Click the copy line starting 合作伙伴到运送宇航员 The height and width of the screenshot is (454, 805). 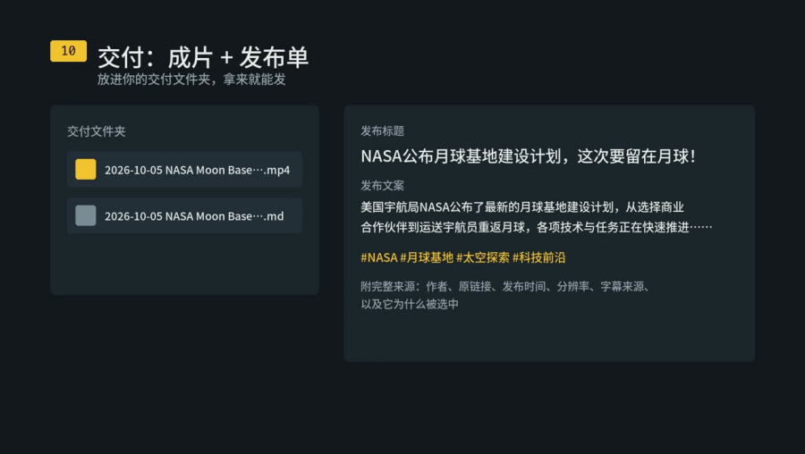tap(537, 227)
